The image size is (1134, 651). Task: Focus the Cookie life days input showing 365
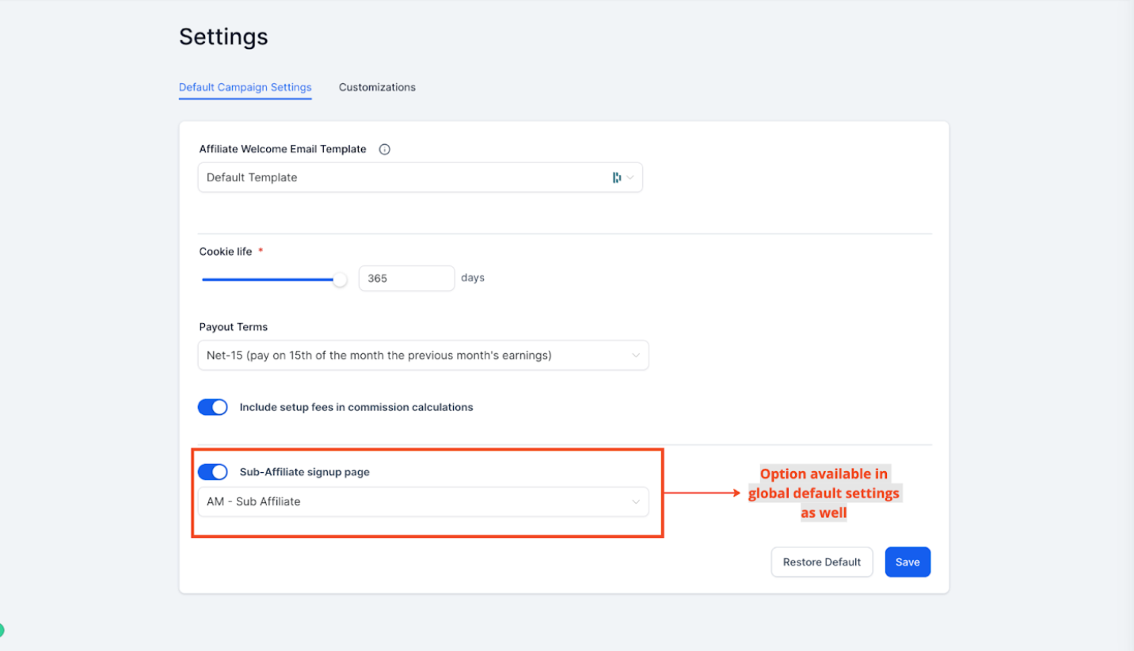[x=406, y=279]
